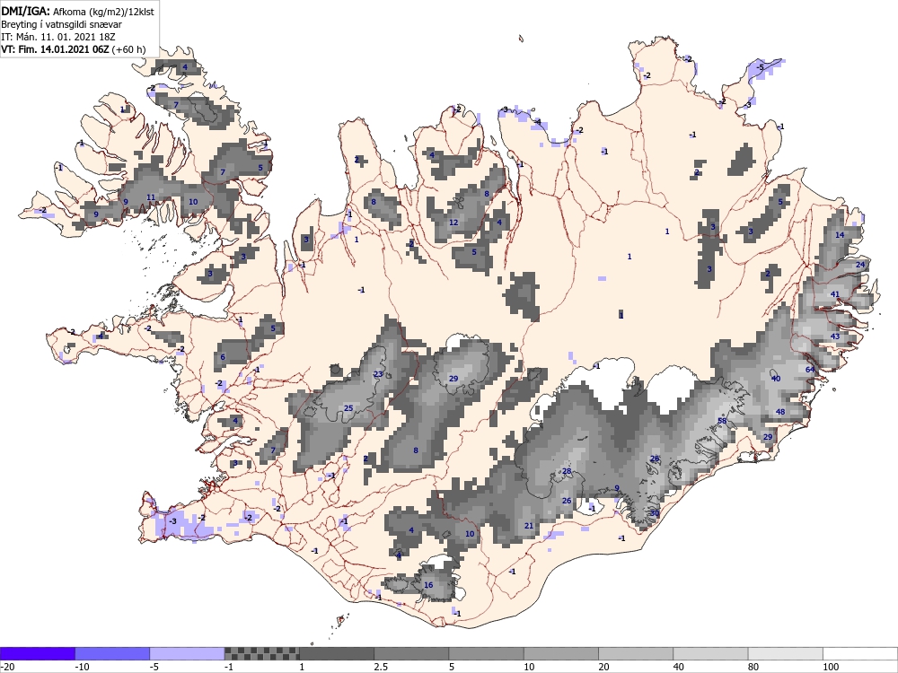The image size is (898, 673).
Task: Click the map value "30" on the southeast coast
Action: tap(655, 513)
